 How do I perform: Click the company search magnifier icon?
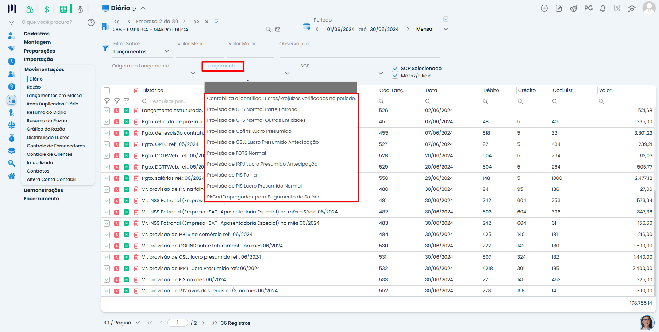click(268, 30)
